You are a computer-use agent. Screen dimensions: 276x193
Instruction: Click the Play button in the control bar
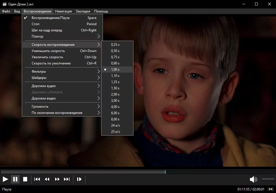pyautogui.click(x=5, y=179)
